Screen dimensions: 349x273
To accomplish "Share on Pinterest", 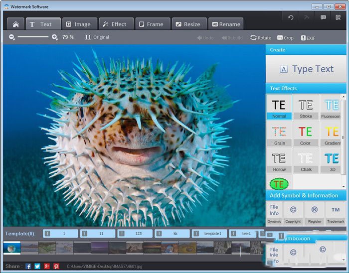I will (x=56, y=266).
